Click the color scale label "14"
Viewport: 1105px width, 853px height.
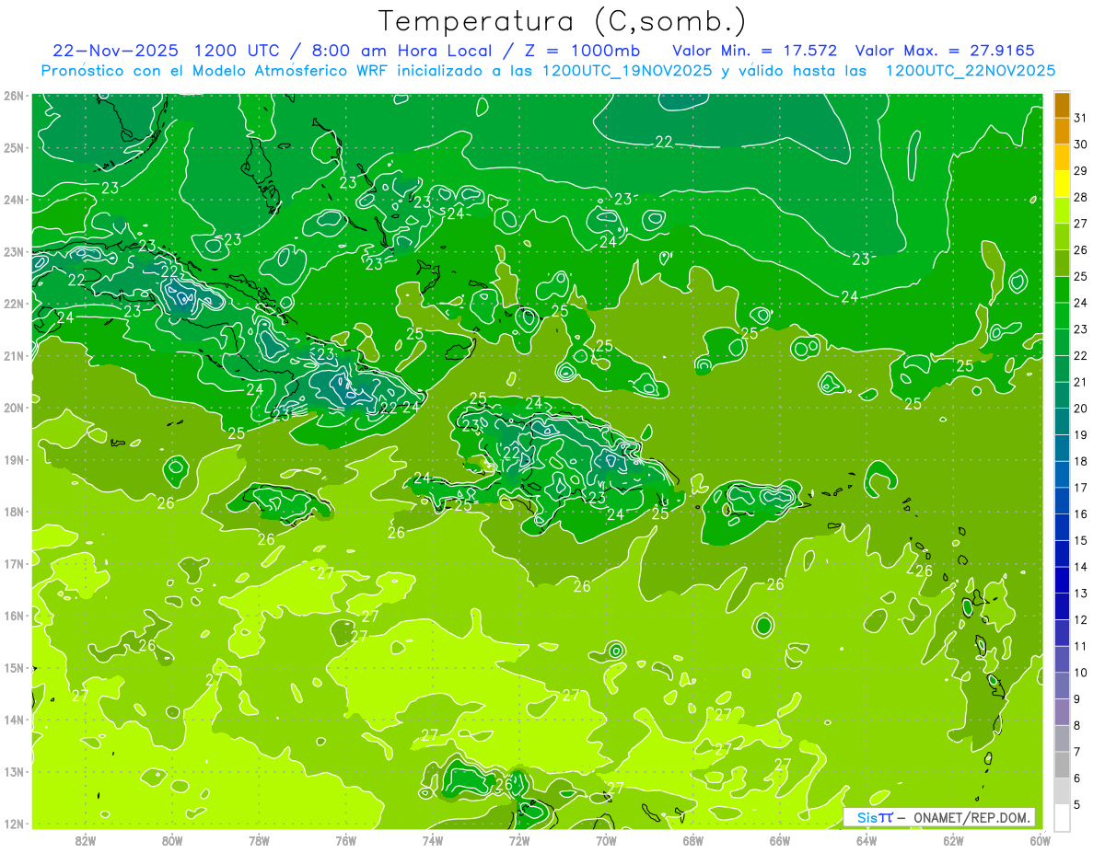[x=1081, y=567]
